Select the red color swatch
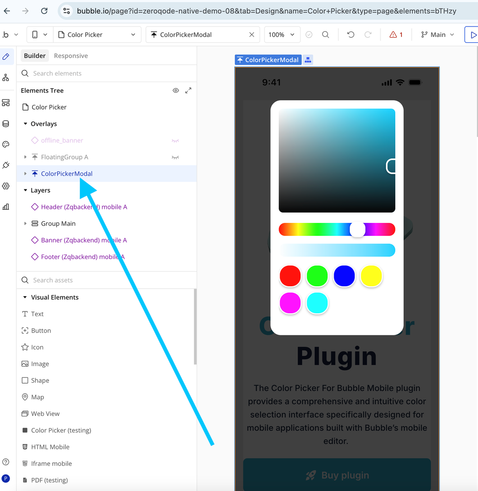This screenshot has height=491, width=478. (x=290, y=276)
